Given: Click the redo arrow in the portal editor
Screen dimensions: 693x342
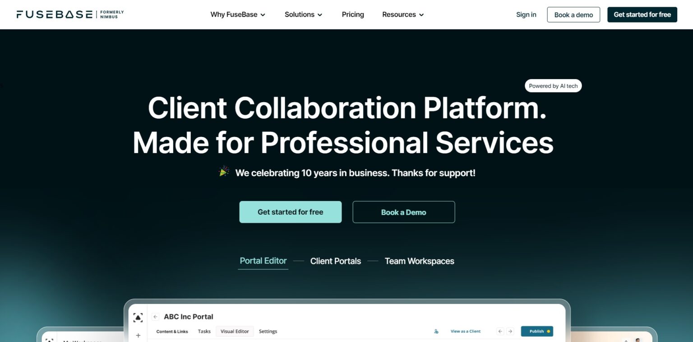Looking at the screenshot, I should coord(510,331).
